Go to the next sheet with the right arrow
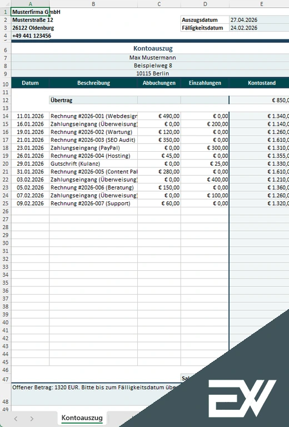Image resolution: width=289 pixels, height=427 pixels. pos(32,419)
